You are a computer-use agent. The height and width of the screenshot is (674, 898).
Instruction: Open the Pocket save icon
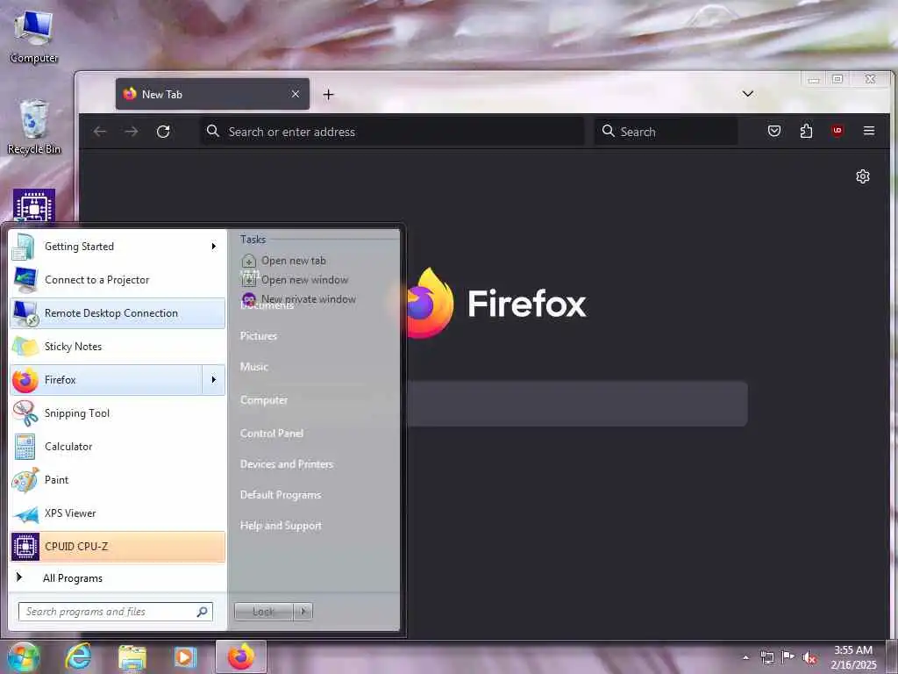point(773,132)
